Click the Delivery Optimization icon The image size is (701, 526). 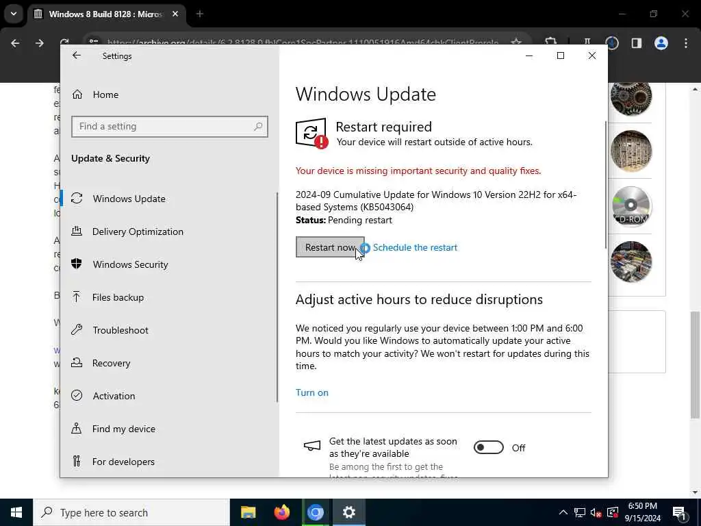coord(77,231)
